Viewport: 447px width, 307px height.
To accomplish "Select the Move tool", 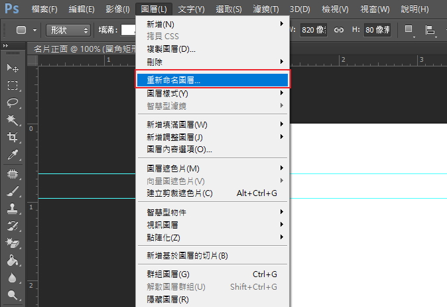I will (x=13, y=68).
